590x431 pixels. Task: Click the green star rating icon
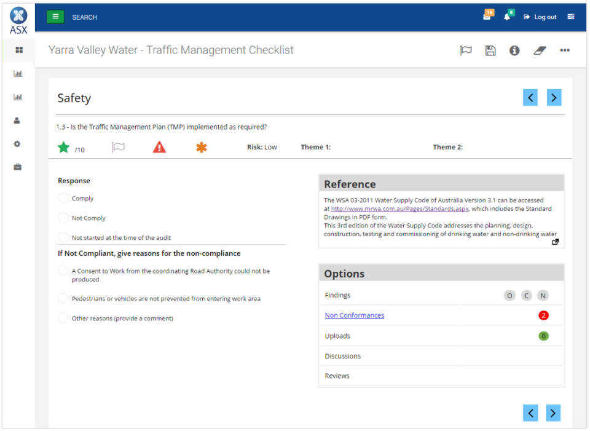tap(63, 146)
